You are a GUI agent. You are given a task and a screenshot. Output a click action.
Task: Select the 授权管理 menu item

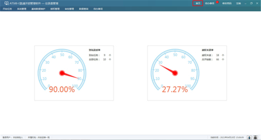pos(55,9)
